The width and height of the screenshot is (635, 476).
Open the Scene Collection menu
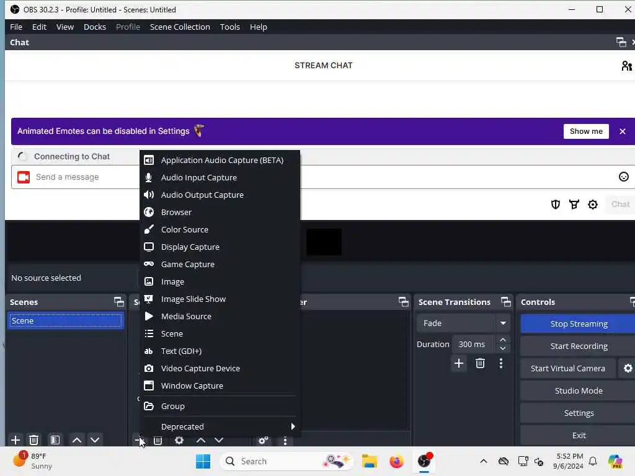click(x=180, y=27)
